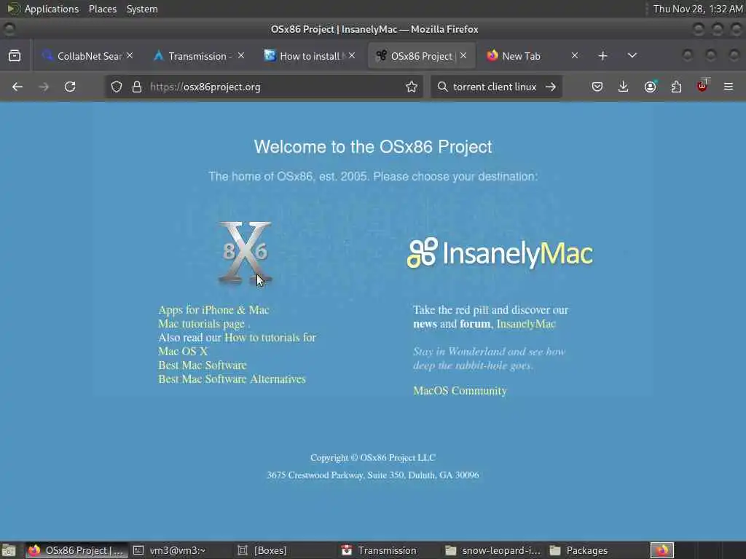Submit search with the arrow button
746x559 pixels.
pos(551,87)
